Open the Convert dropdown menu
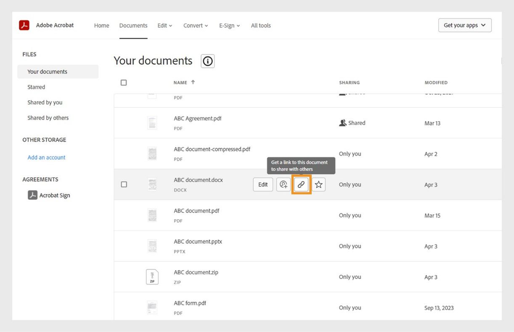 tap(195, 25)
